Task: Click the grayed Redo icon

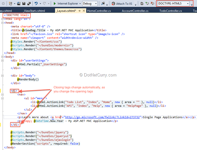Action: click(45, 3)
